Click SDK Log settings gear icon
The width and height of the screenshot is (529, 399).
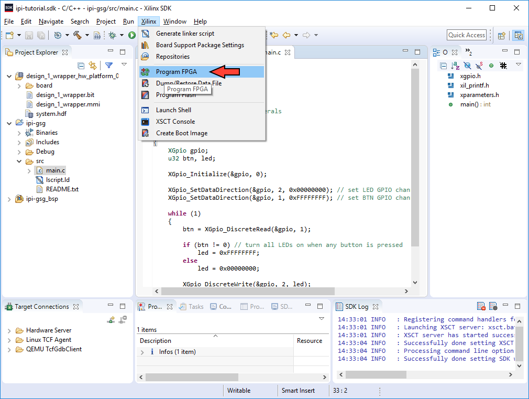493,306
